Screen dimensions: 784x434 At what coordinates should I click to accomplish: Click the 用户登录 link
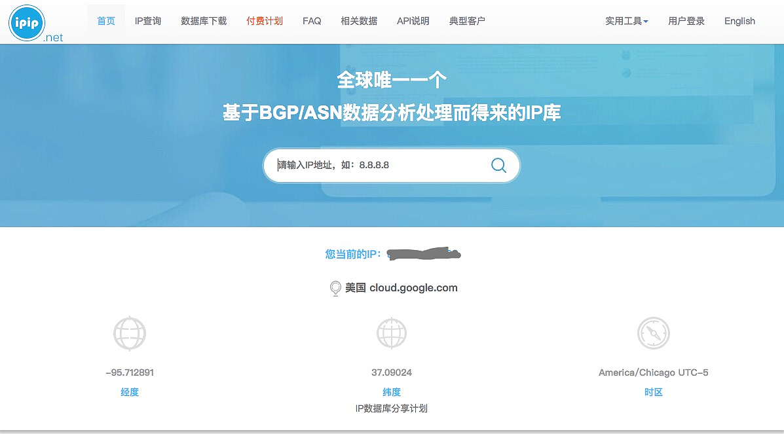pyautogui.click(x=686, y=21)
